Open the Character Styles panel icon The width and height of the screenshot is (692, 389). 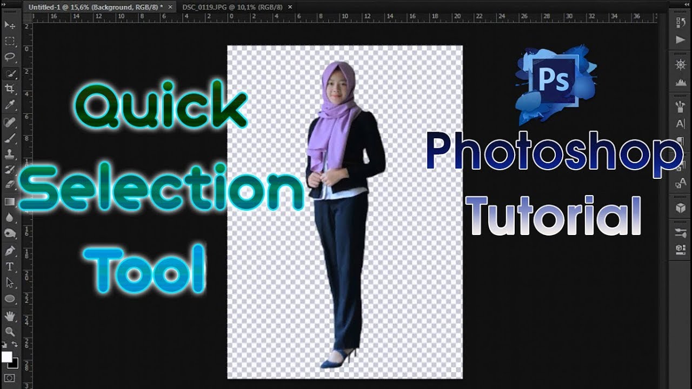click(681, 184)
